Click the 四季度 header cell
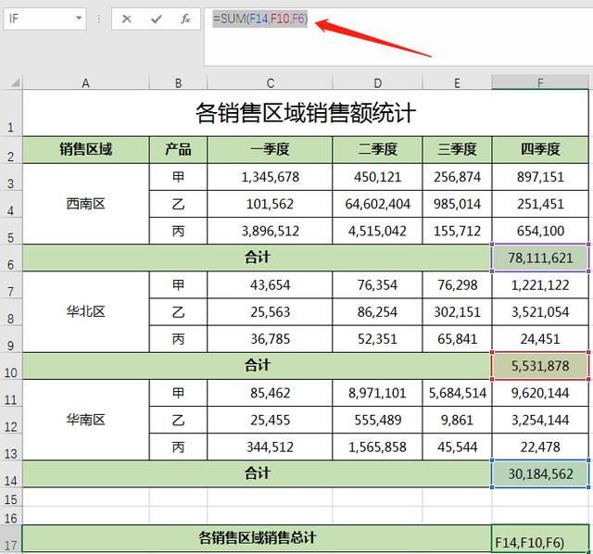Image resolution: width=593 pixels, height=554 pixels. pyautogui.click(x=540, y=150)
